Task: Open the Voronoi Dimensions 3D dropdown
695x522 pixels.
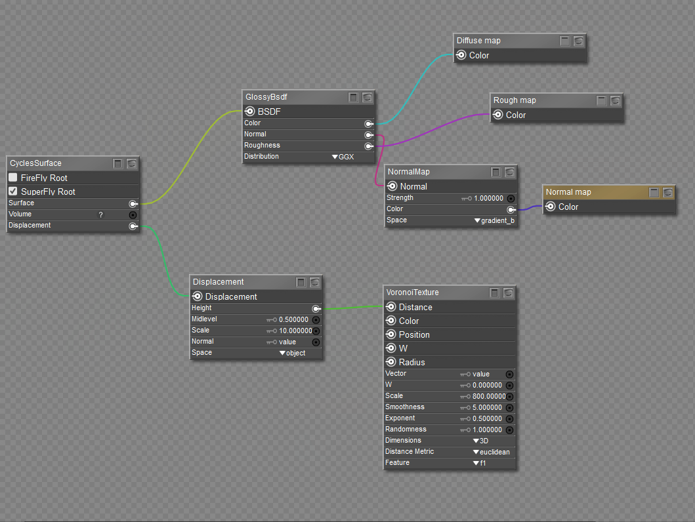Action: (x=480, y=441)
